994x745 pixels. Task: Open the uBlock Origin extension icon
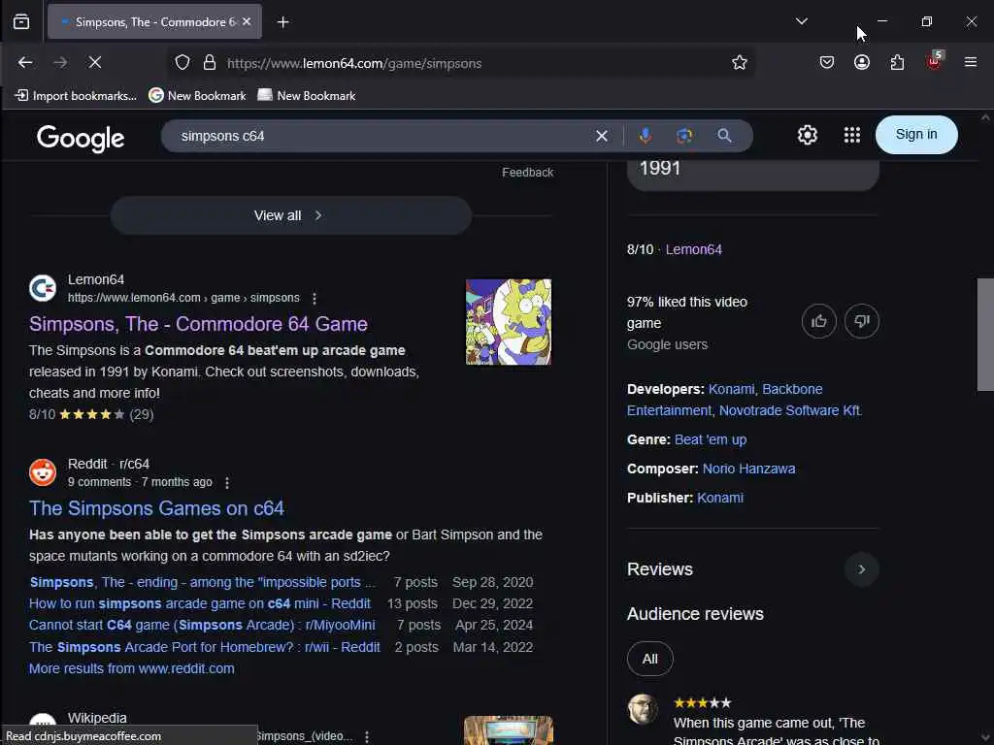(934, 61)
